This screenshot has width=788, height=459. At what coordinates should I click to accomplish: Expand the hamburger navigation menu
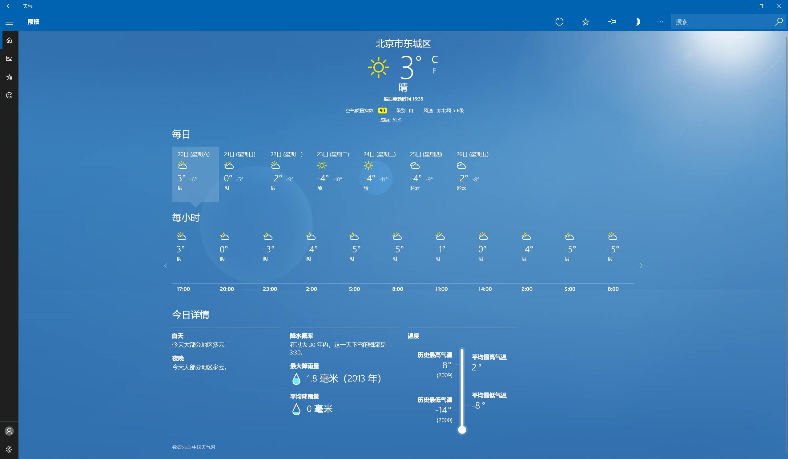(9, 22)
